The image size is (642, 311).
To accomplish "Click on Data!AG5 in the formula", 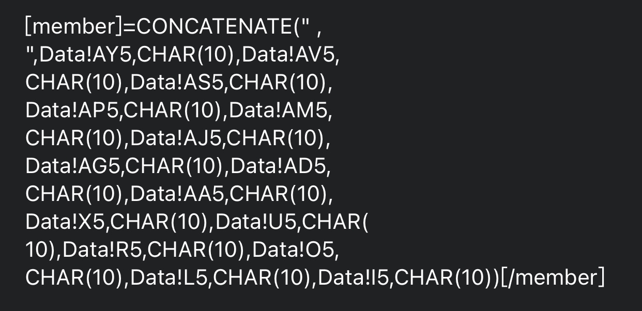I will coord(73,166).
